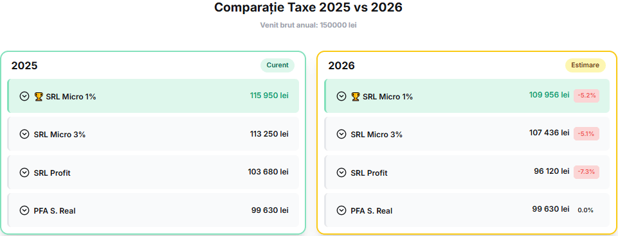The image size is (618, 236).
Task: Expand 2025 SRL Profit chevron
Action: tap(24, 173)
